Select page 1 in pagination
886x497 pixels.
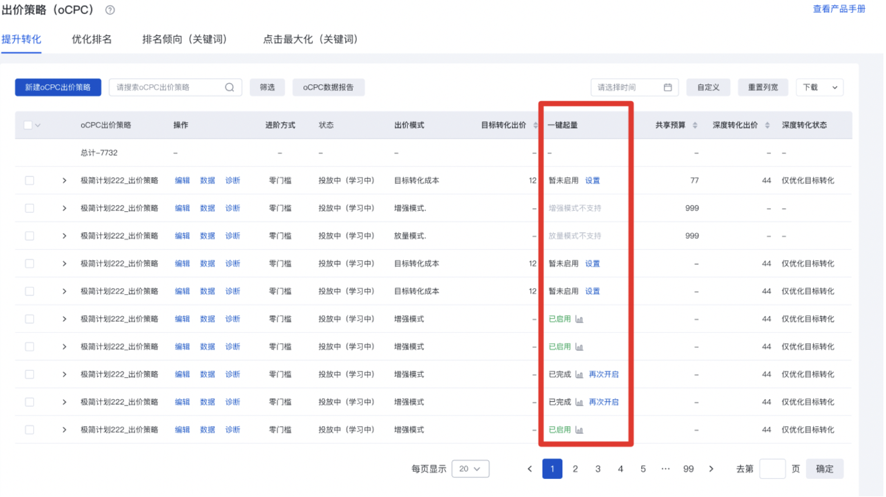pyautogui.click(x=552, y=469)
